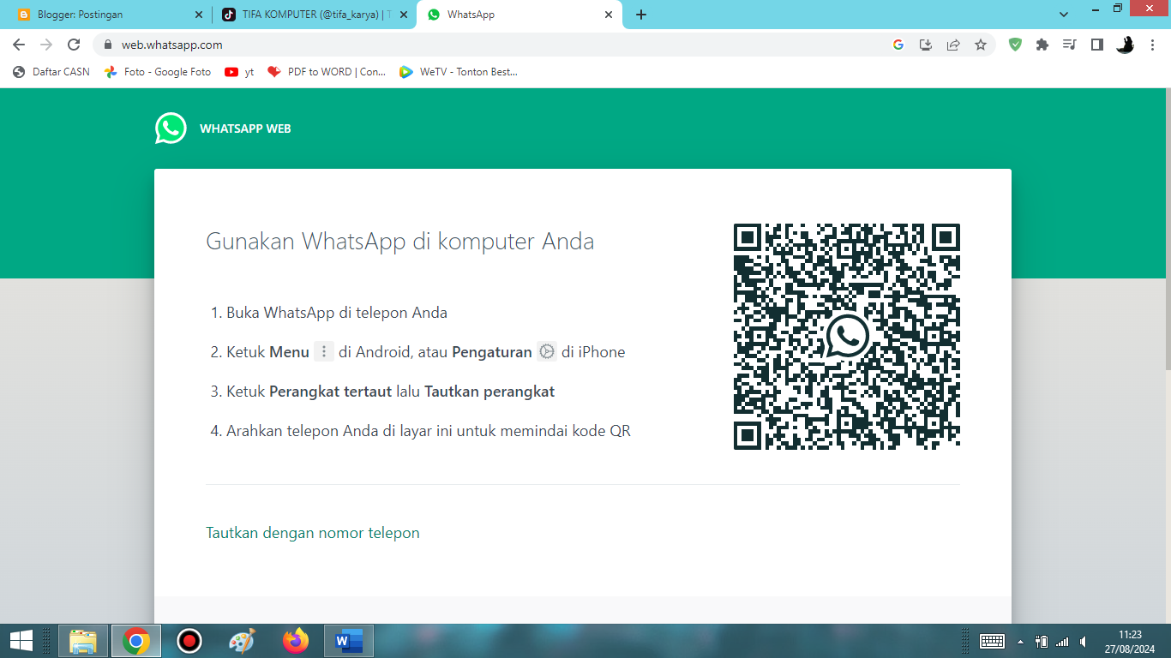
Task: Click the Chrome taskbar icon
Action: tap(136, 641)
